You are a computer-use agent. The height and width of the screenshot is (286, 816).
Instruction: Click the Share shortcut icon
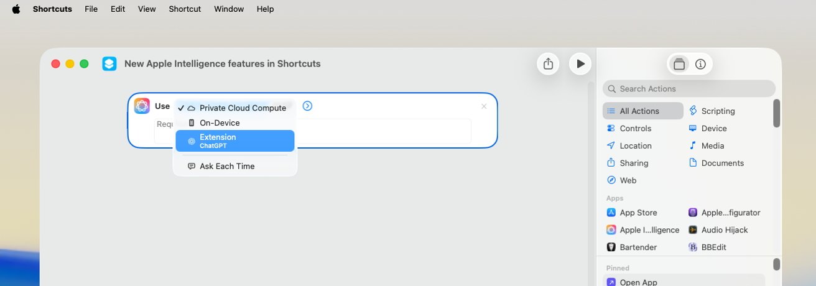[548, 63]
